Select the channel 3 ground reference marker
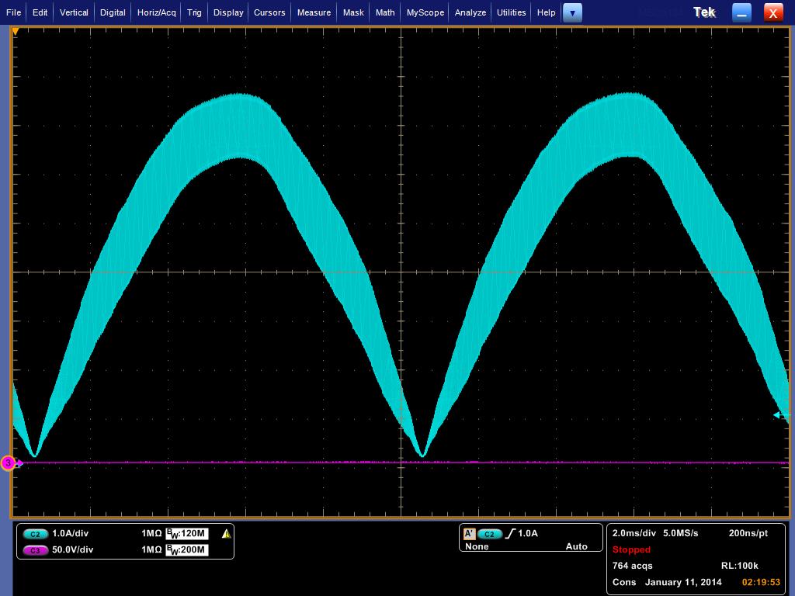The height and width of the screenshot is (596, 795). 9,463
